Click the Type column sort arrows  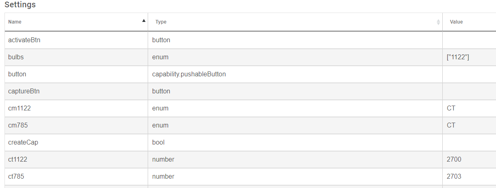438,22
